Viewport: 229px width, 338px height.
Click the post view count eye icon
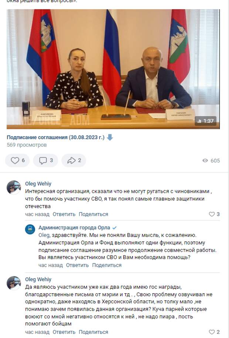[205, 160]
